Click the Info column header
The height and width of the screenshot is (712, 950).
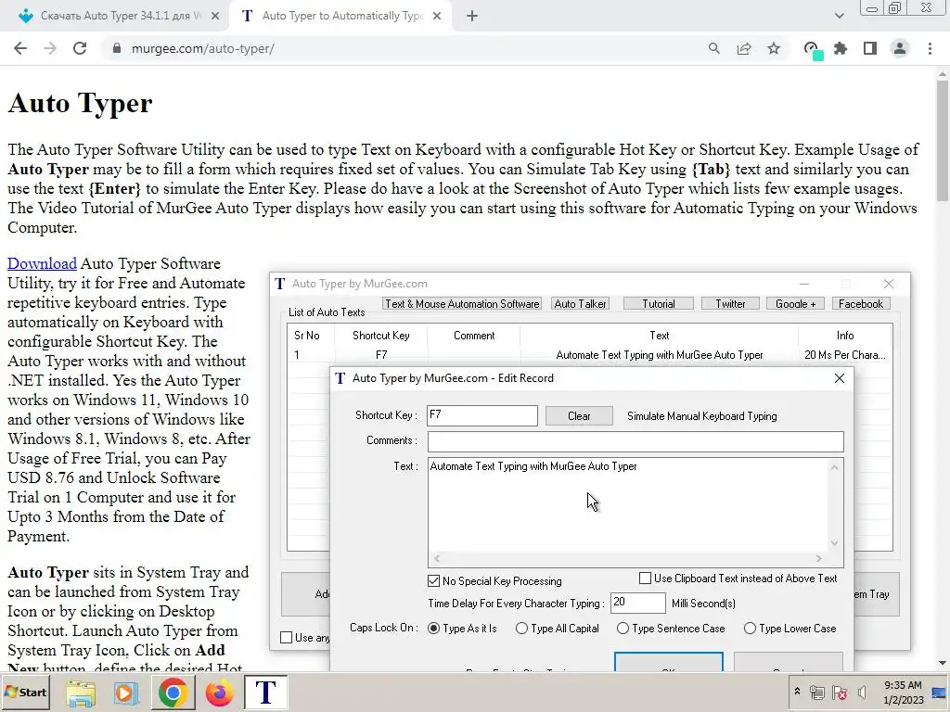tap(845, 336)
